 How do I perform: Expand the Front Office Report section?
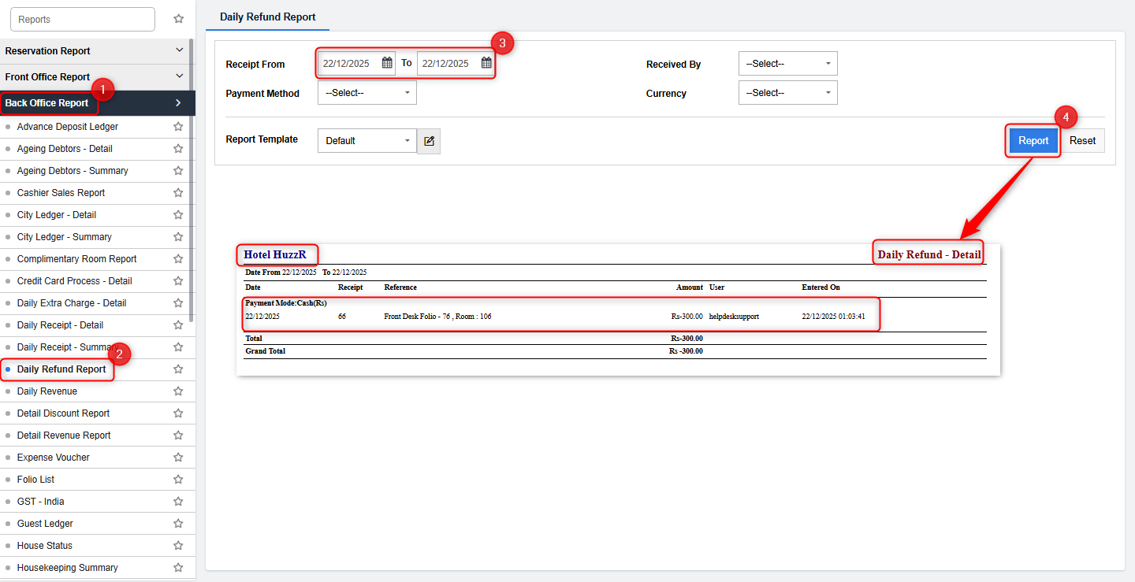pos(96,77)
